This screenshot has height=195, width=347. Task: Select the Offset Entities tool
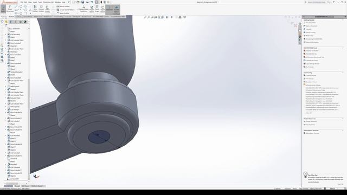click(47, 9)
